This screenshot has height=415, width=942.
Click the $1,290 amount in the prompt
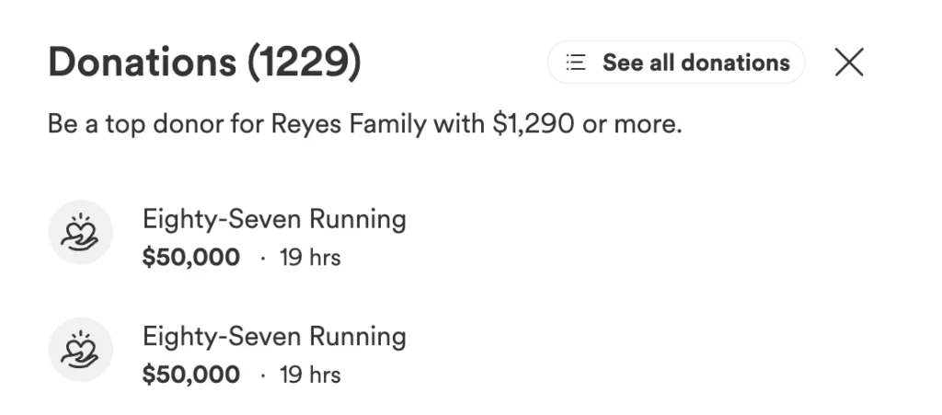point(534,123)
